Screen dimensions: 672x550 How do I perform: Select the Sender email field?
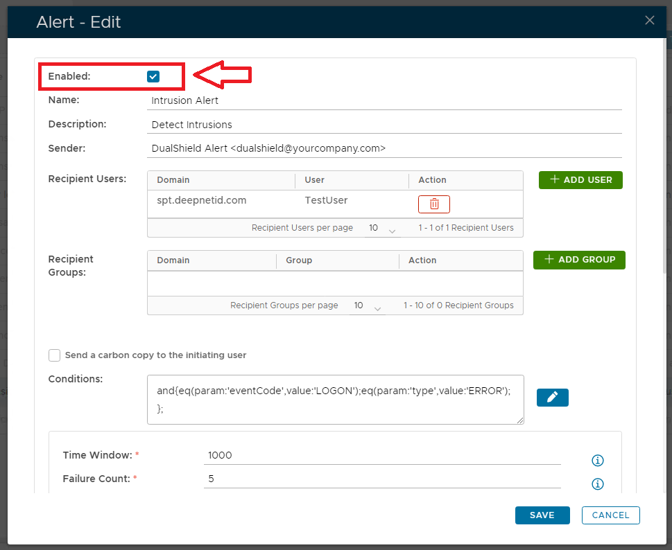pos(385,148)
